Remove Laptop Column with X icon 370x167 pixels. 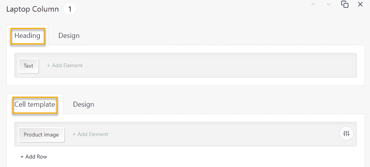tap(360, 4)
